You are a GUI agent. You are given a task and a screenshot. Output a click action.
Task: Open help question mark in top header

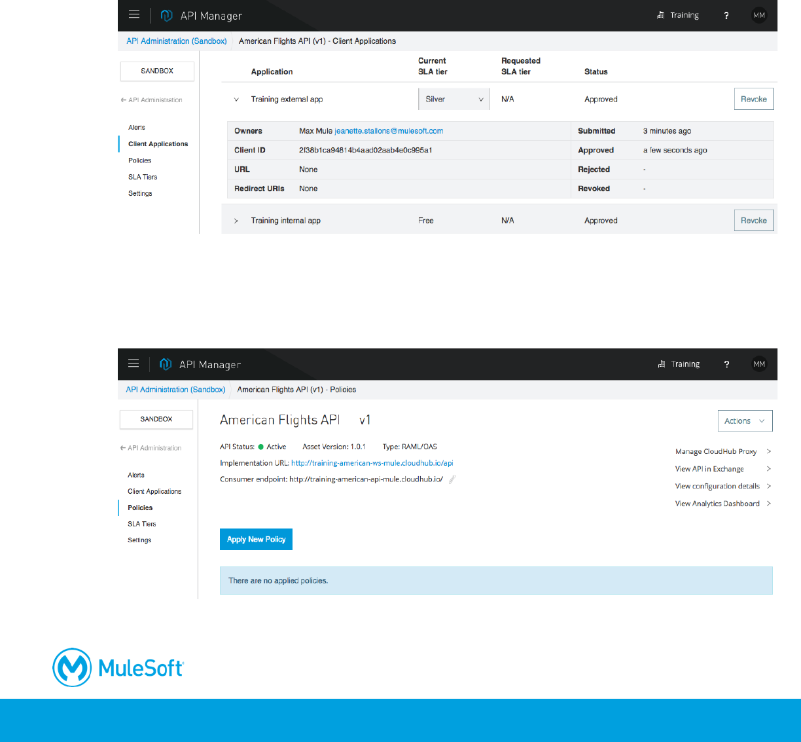tap(726, 16)
